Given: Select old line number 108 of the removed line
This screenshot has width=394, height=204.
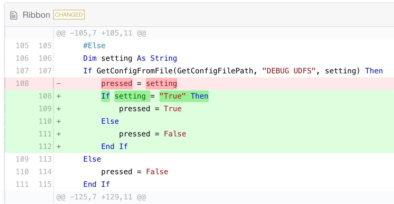Looking at the screenshot, I should click(x=22, y=83).
